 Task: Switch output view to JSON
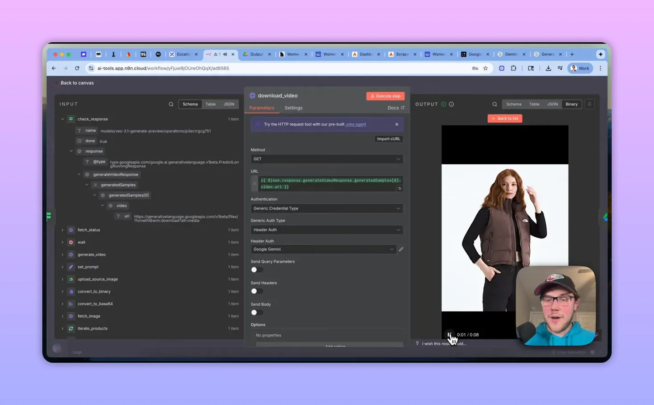552,104
